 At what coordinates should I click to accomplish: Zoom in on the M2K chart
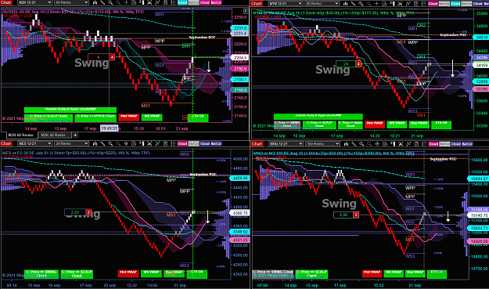(110, 2)
